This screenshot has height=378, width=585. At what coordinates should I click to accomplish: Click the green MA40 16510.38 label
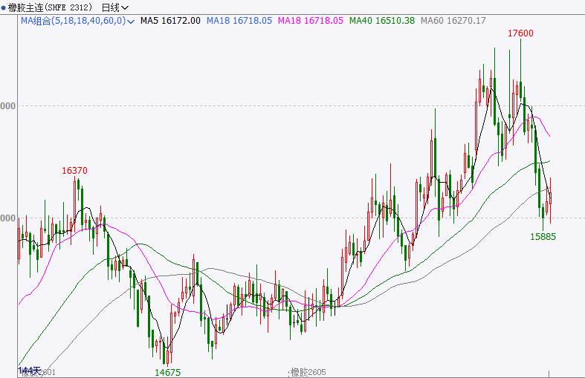pyautogui.click(x=384, y=21)
